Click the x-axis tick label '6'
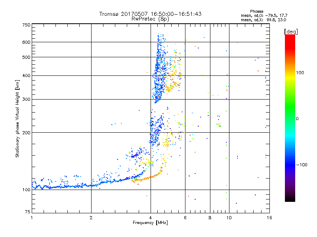This screenshot has height=237, width=317. 185,218
